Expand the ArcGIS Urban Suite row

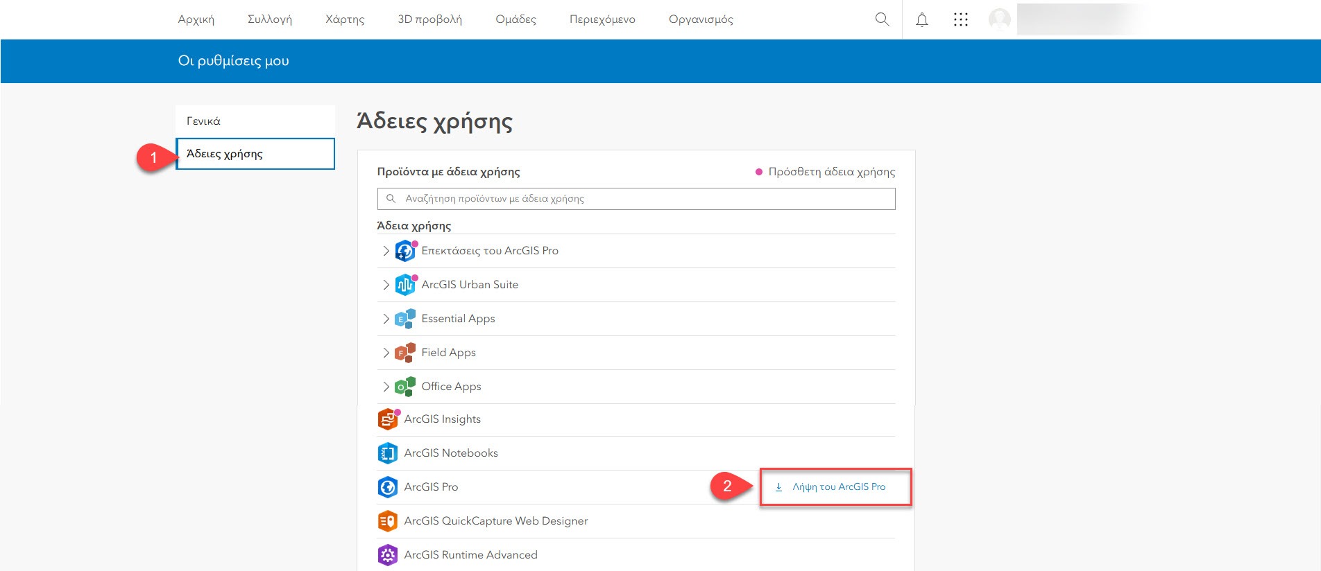pos(386,285)
